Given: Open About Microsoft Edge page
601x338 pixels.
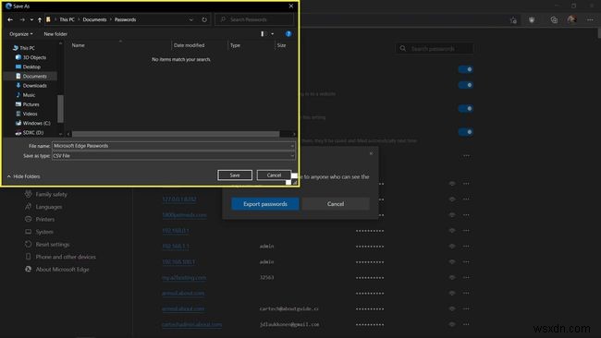Looking at the screenshot, I should (x=56, y=270).
